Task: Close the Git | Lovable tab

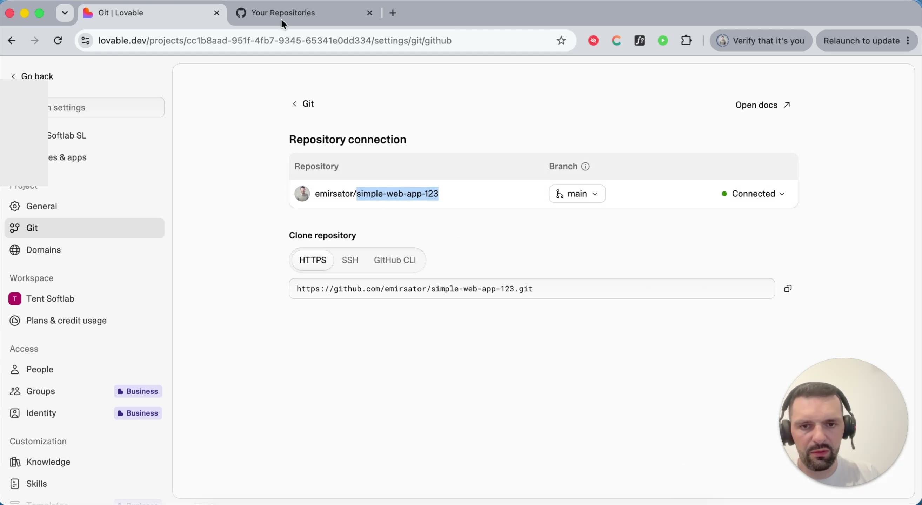Action: [216, 13]
